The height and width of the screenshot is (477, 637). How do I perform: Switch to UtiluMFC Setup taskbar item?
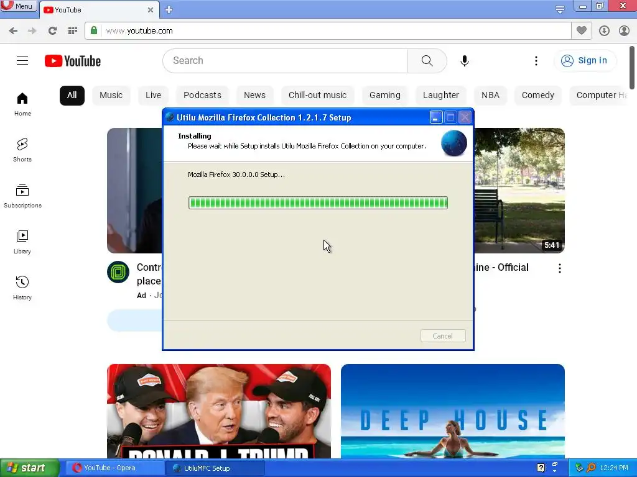[215, 468]
